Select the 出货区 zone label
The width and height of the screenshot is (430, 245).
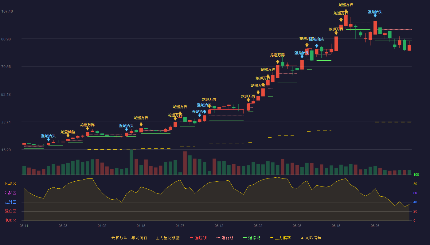(x=10, y=193)
